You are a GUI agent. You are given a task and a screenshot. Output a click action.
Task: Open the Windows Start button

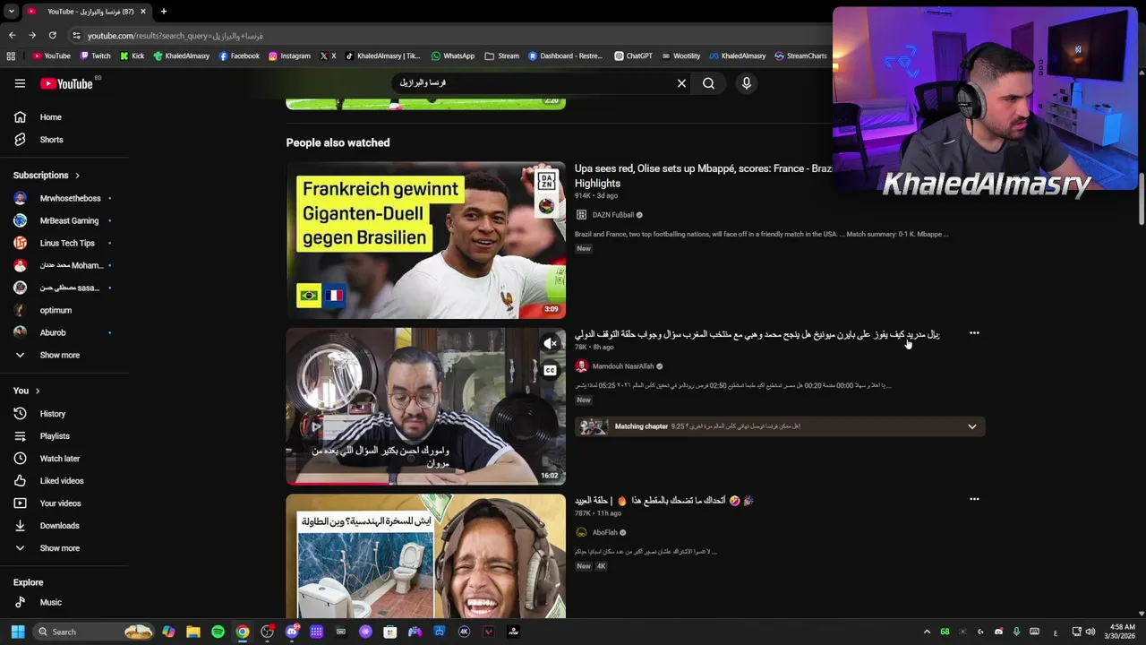[x=18, y=632]
